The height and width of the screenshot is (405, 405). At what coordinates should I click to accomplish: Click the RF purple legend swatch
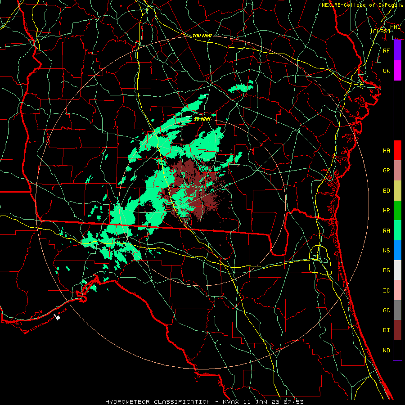397,50
